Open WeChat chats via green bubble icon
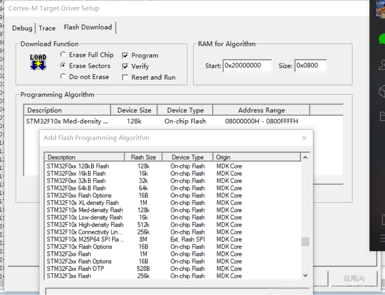Image resolution: width=385 pixels, height=295 pixels. click(382, 39)
